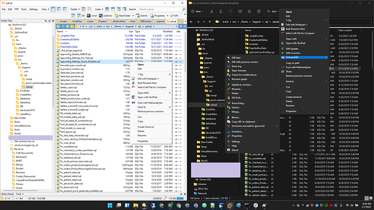Screen dimensions: 374x210
Task: Click search magnifier in left window
Action: point(184,9)
